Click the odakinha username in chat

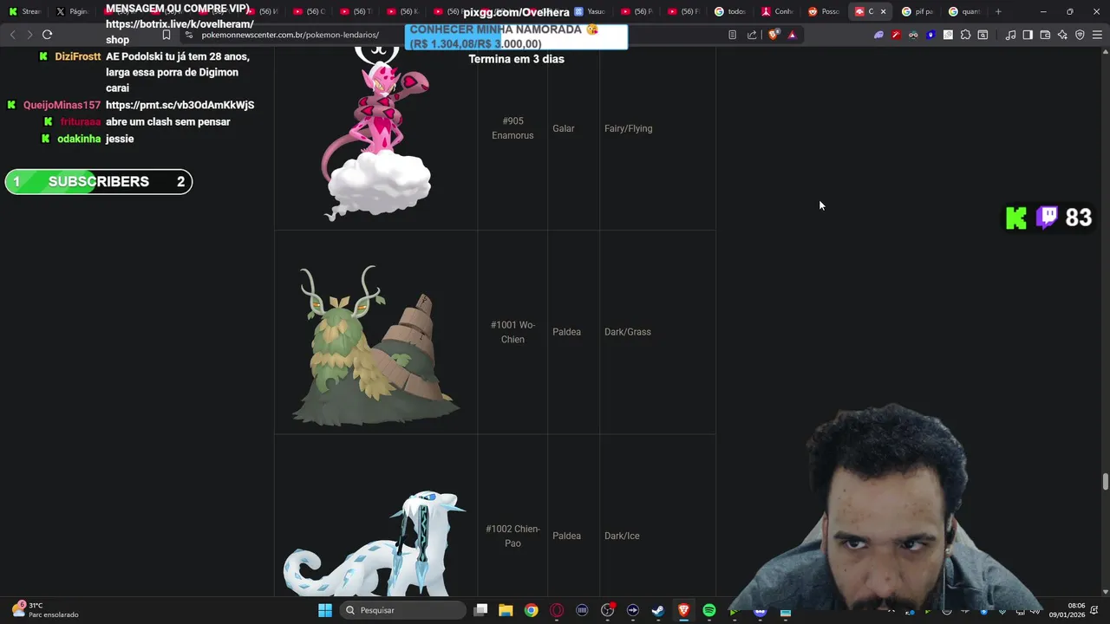click(x=79, y=139)
